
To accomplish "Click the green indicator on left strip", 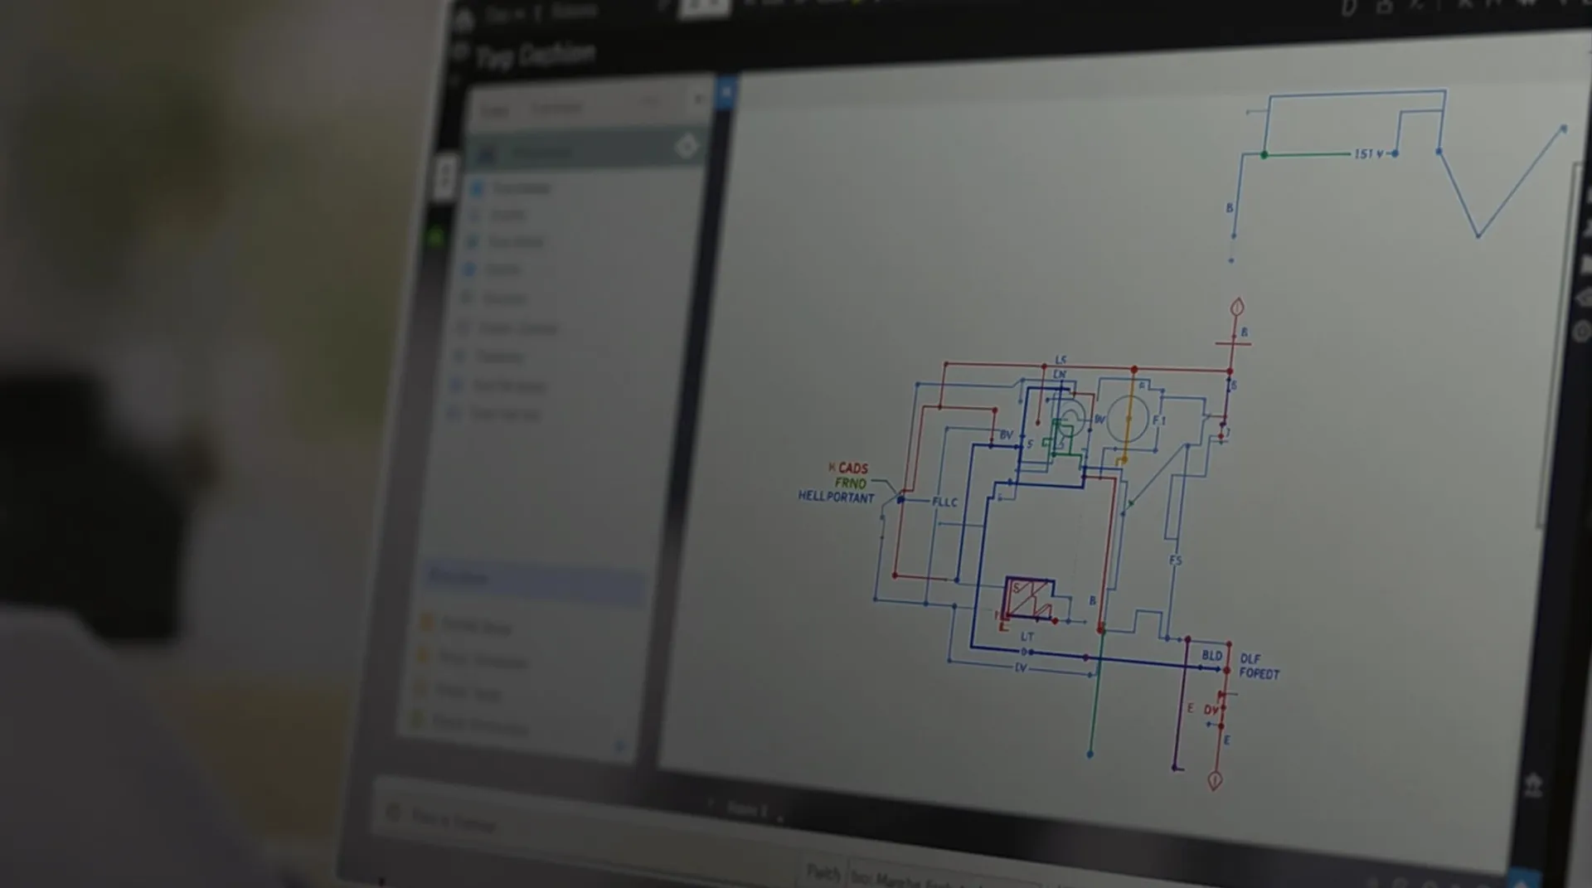I will pyautogui.click(x=436, y=239).
